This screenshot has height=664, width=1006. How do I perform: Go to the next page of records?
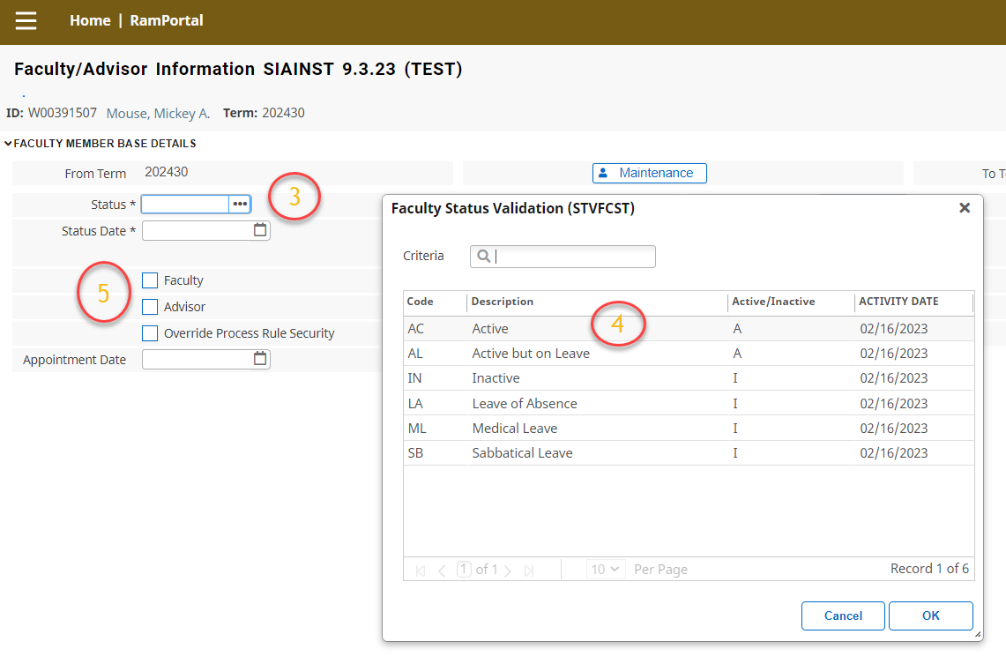(507, 571)
